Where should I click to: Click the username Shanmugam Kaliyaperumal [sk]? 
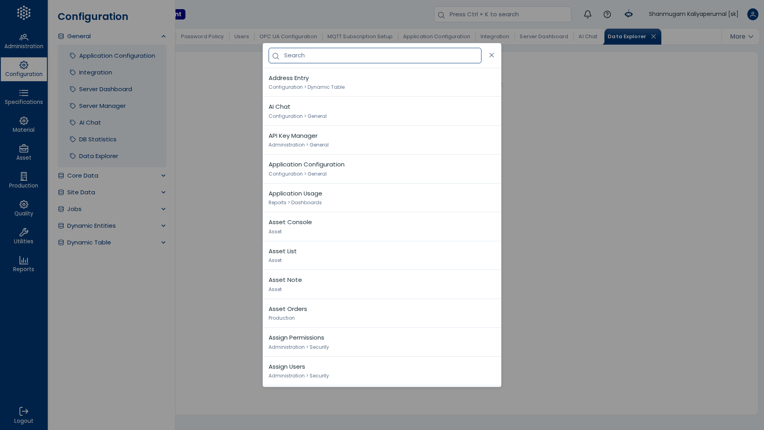(x=694, y=14)
